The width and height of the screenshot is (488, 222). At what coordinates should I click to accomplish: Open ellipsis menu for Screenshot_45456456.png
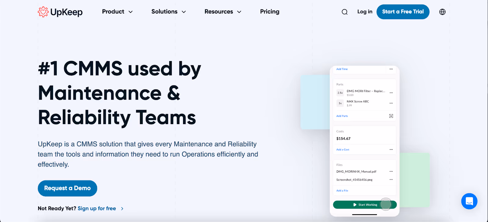click(391, 180)
